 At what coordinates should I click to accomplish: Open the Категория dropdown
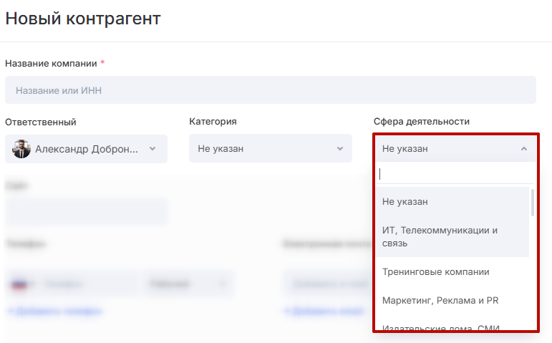pos(270,149)
